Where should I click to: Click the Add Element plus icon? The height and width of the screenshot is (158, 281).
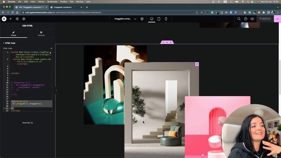(x=11, y=19)
